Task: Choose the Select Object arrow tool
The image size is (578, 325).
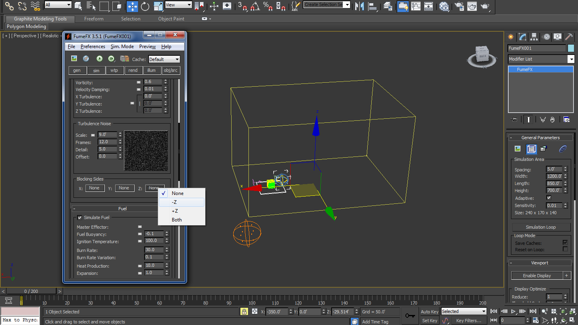Action: (78, 6)
